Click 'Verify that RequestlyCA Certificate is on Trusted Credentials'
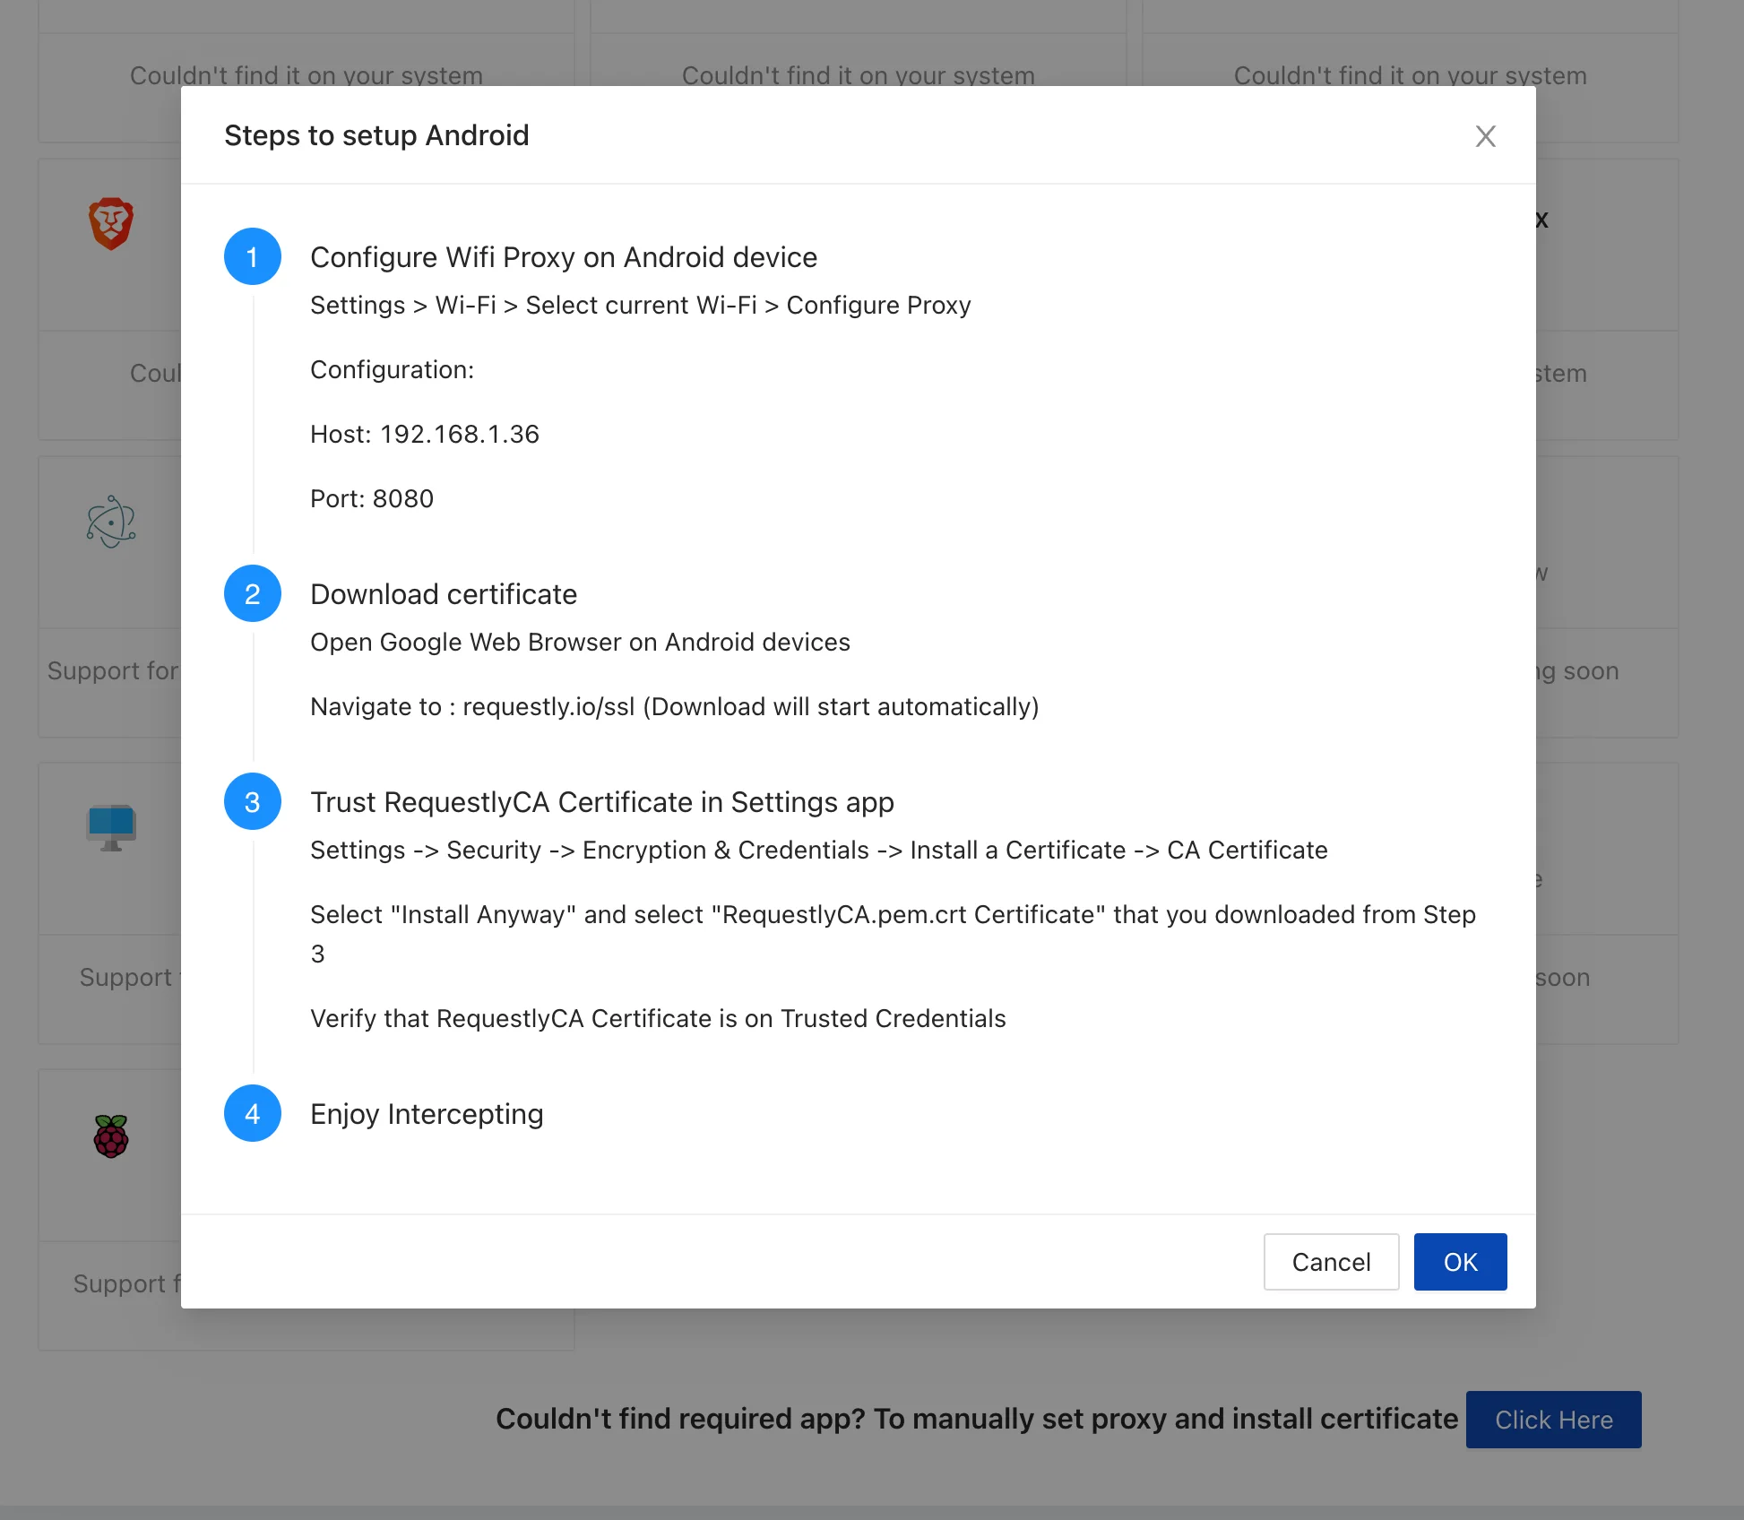 tap(658, 1019)
